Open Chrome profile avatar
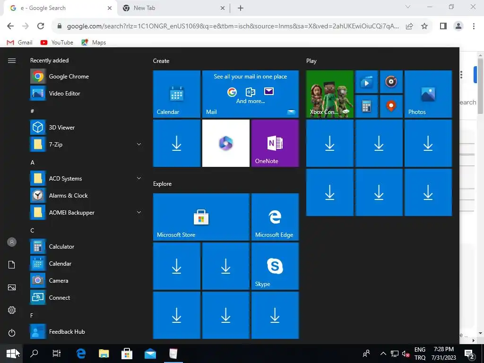Screen dimensions: 484x363 458,26
